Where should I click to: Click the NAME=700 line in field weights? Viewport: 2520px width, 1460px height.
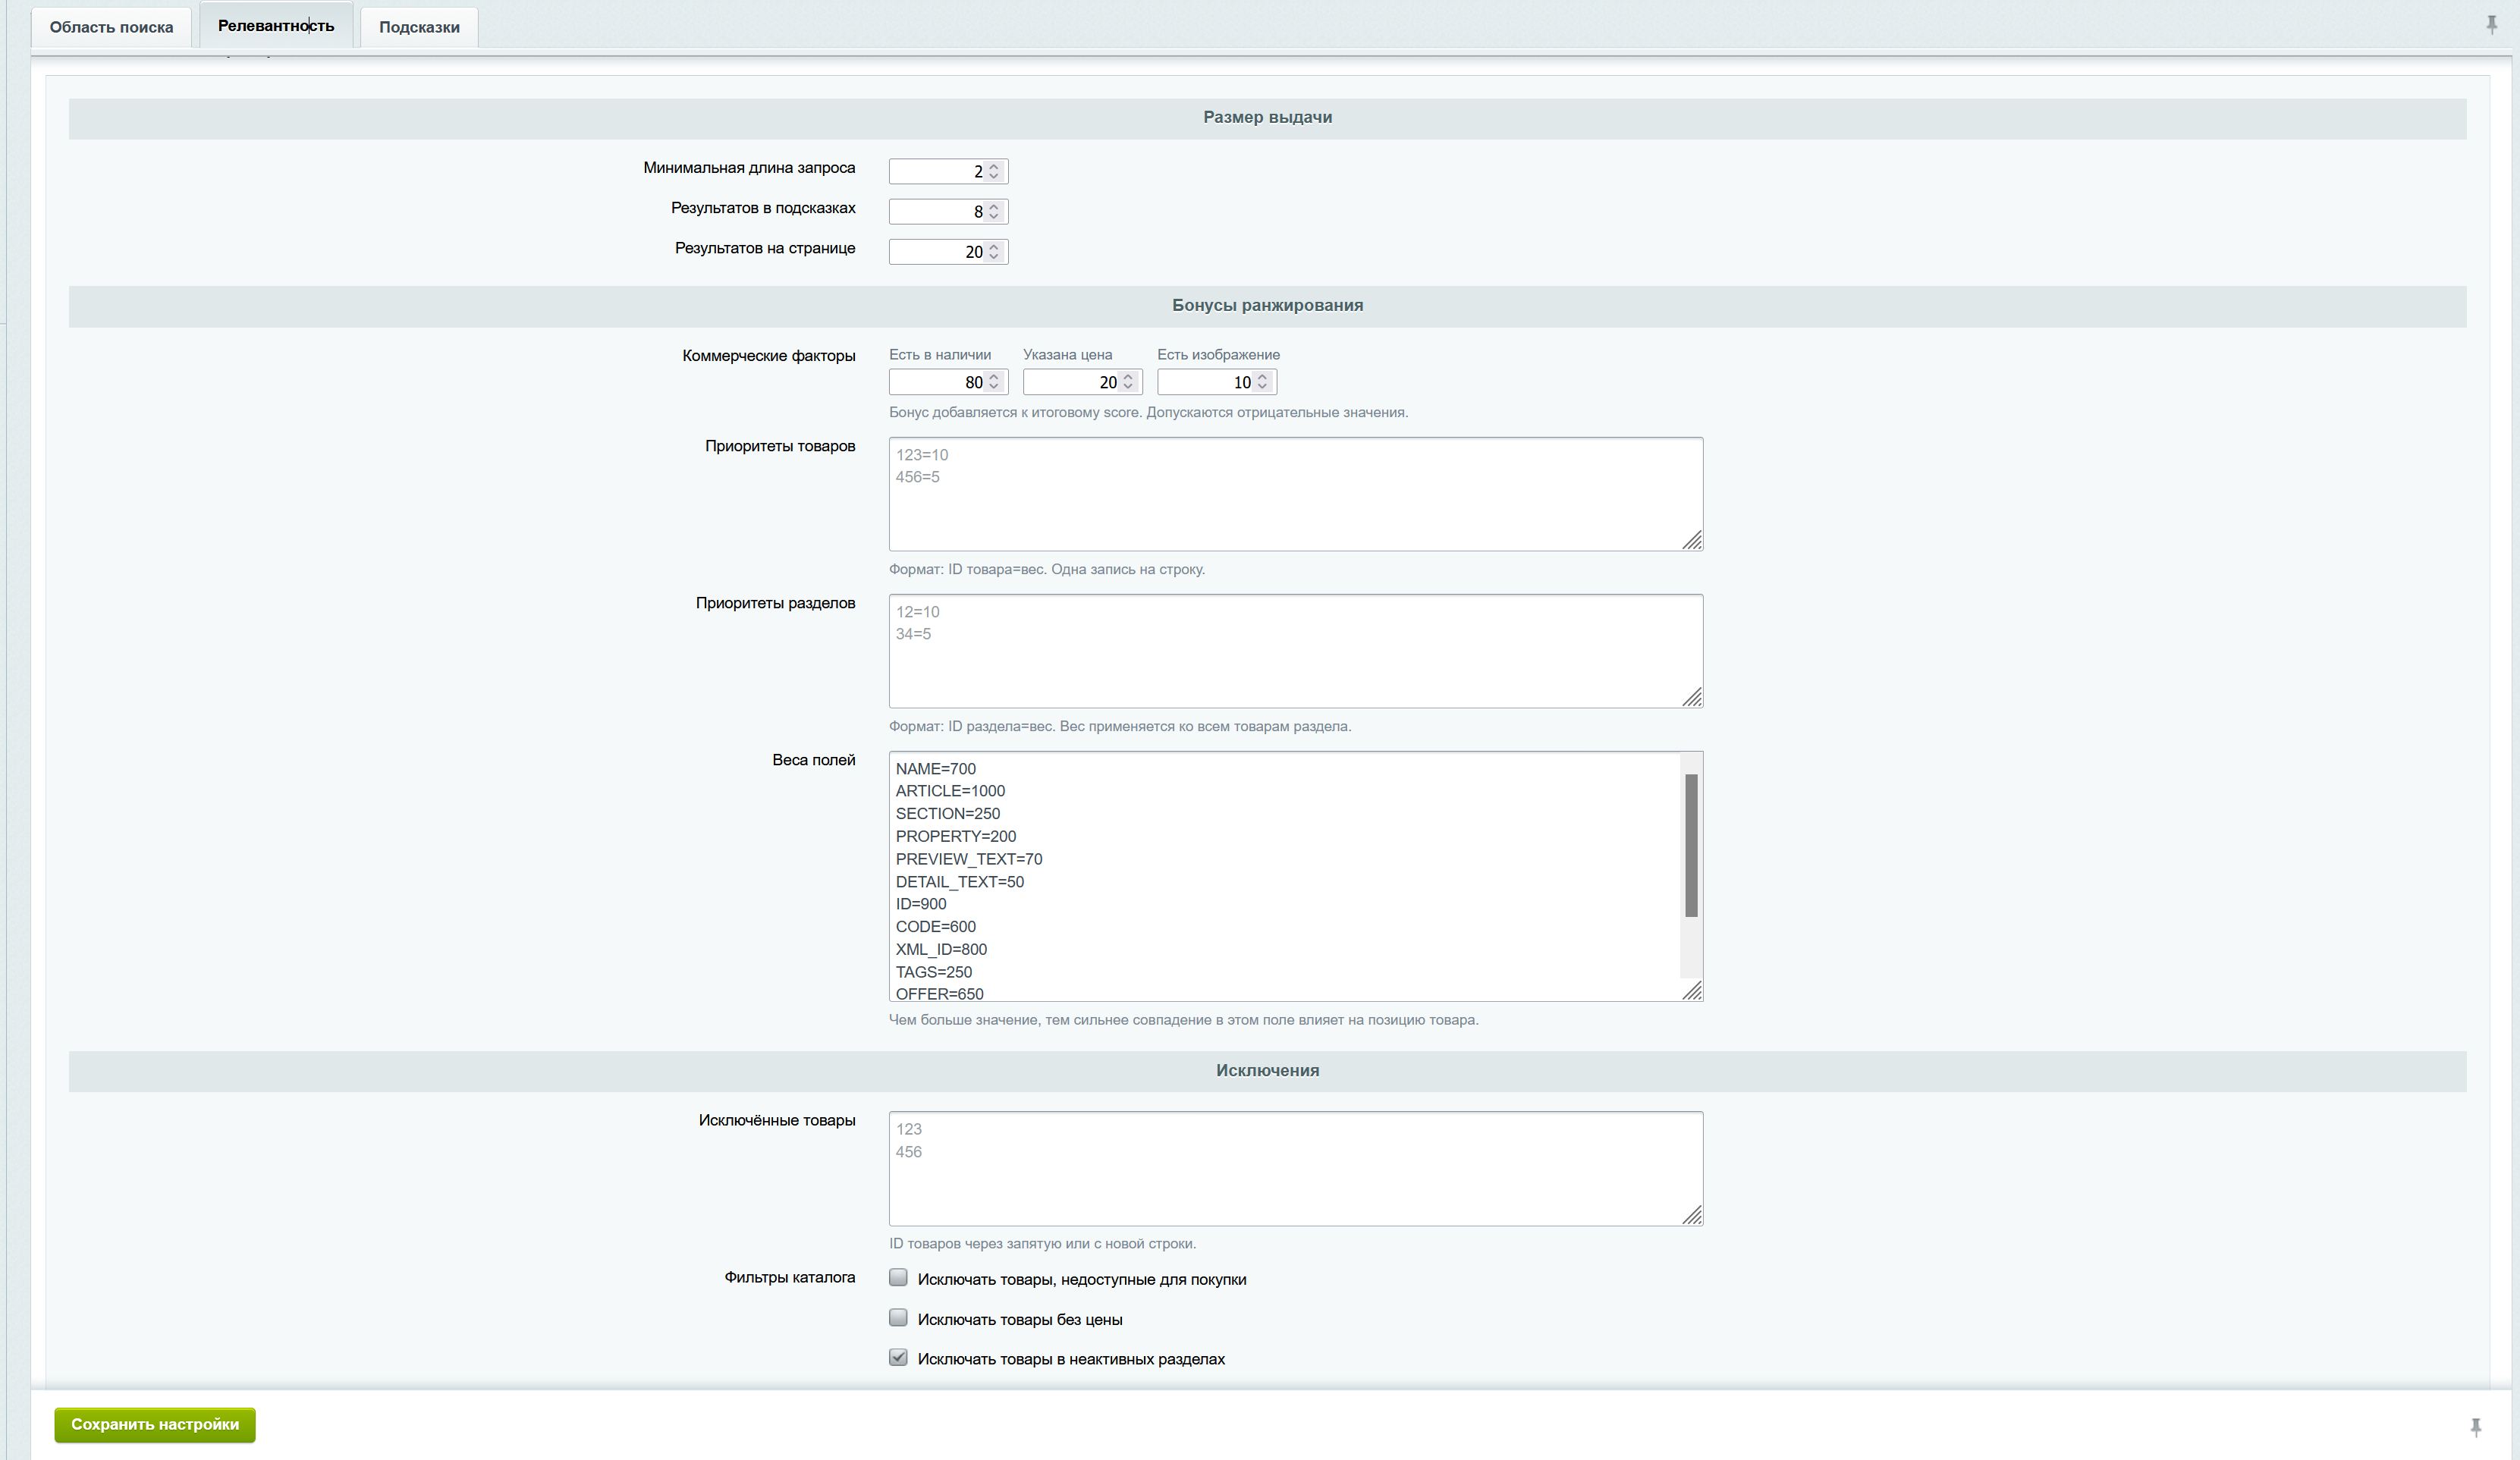[x=936, y=768]
